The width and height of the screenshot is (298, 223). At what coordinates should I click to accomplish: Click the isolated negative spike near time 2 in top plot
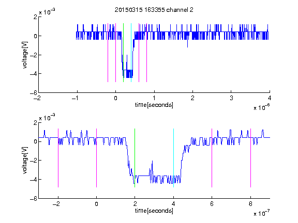(188, 43)
